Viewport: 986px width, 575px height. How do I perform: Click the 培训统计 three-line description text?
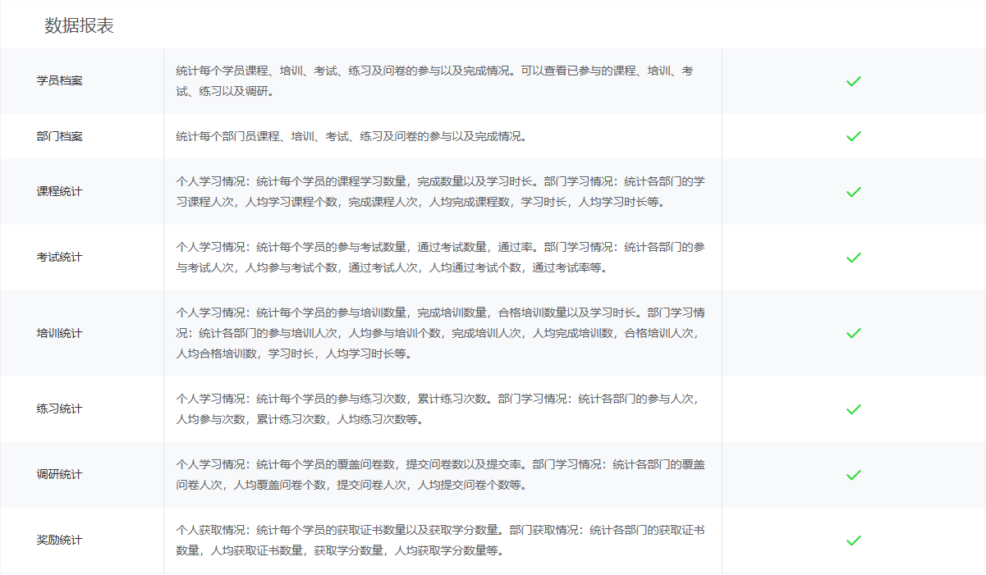(440, 333)
